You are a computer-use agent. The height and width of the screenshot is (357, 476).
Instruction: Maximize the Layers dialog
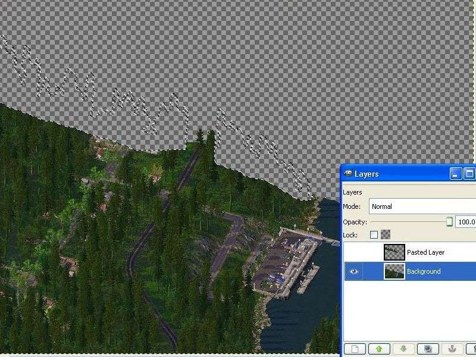coord(469,174)
